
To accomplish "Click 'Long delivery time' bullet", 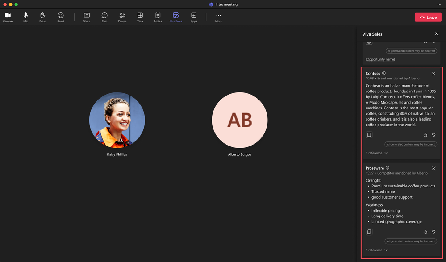I will 387,216.
